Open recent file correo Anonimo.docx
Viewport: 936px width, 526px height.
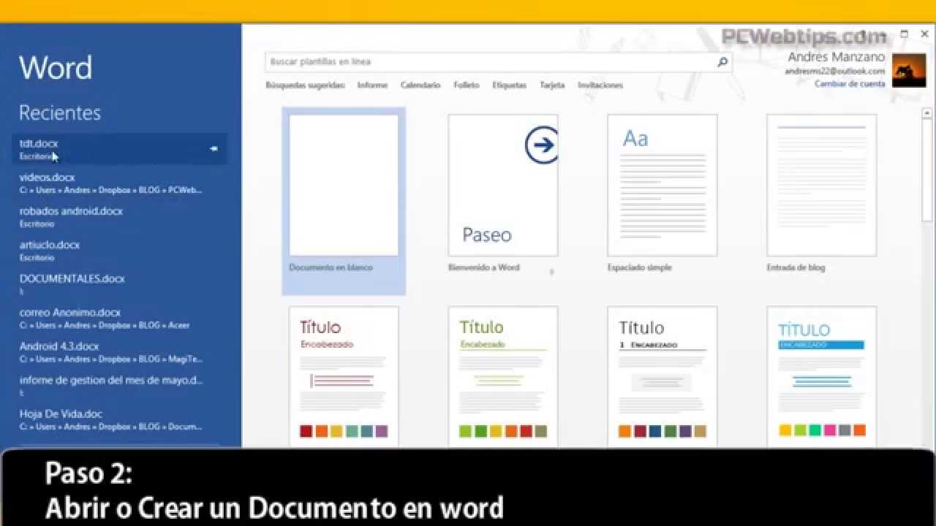[x=119, y=318]
